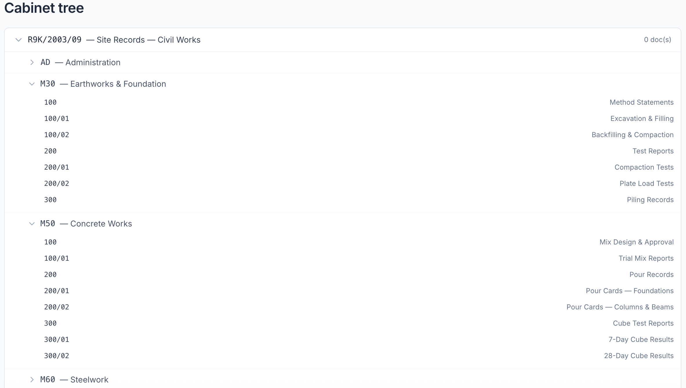This screenshot has height=388, width=686.
Task: Click code 100/02 under Earthworks & Foundation
Action: click(57, 135)
